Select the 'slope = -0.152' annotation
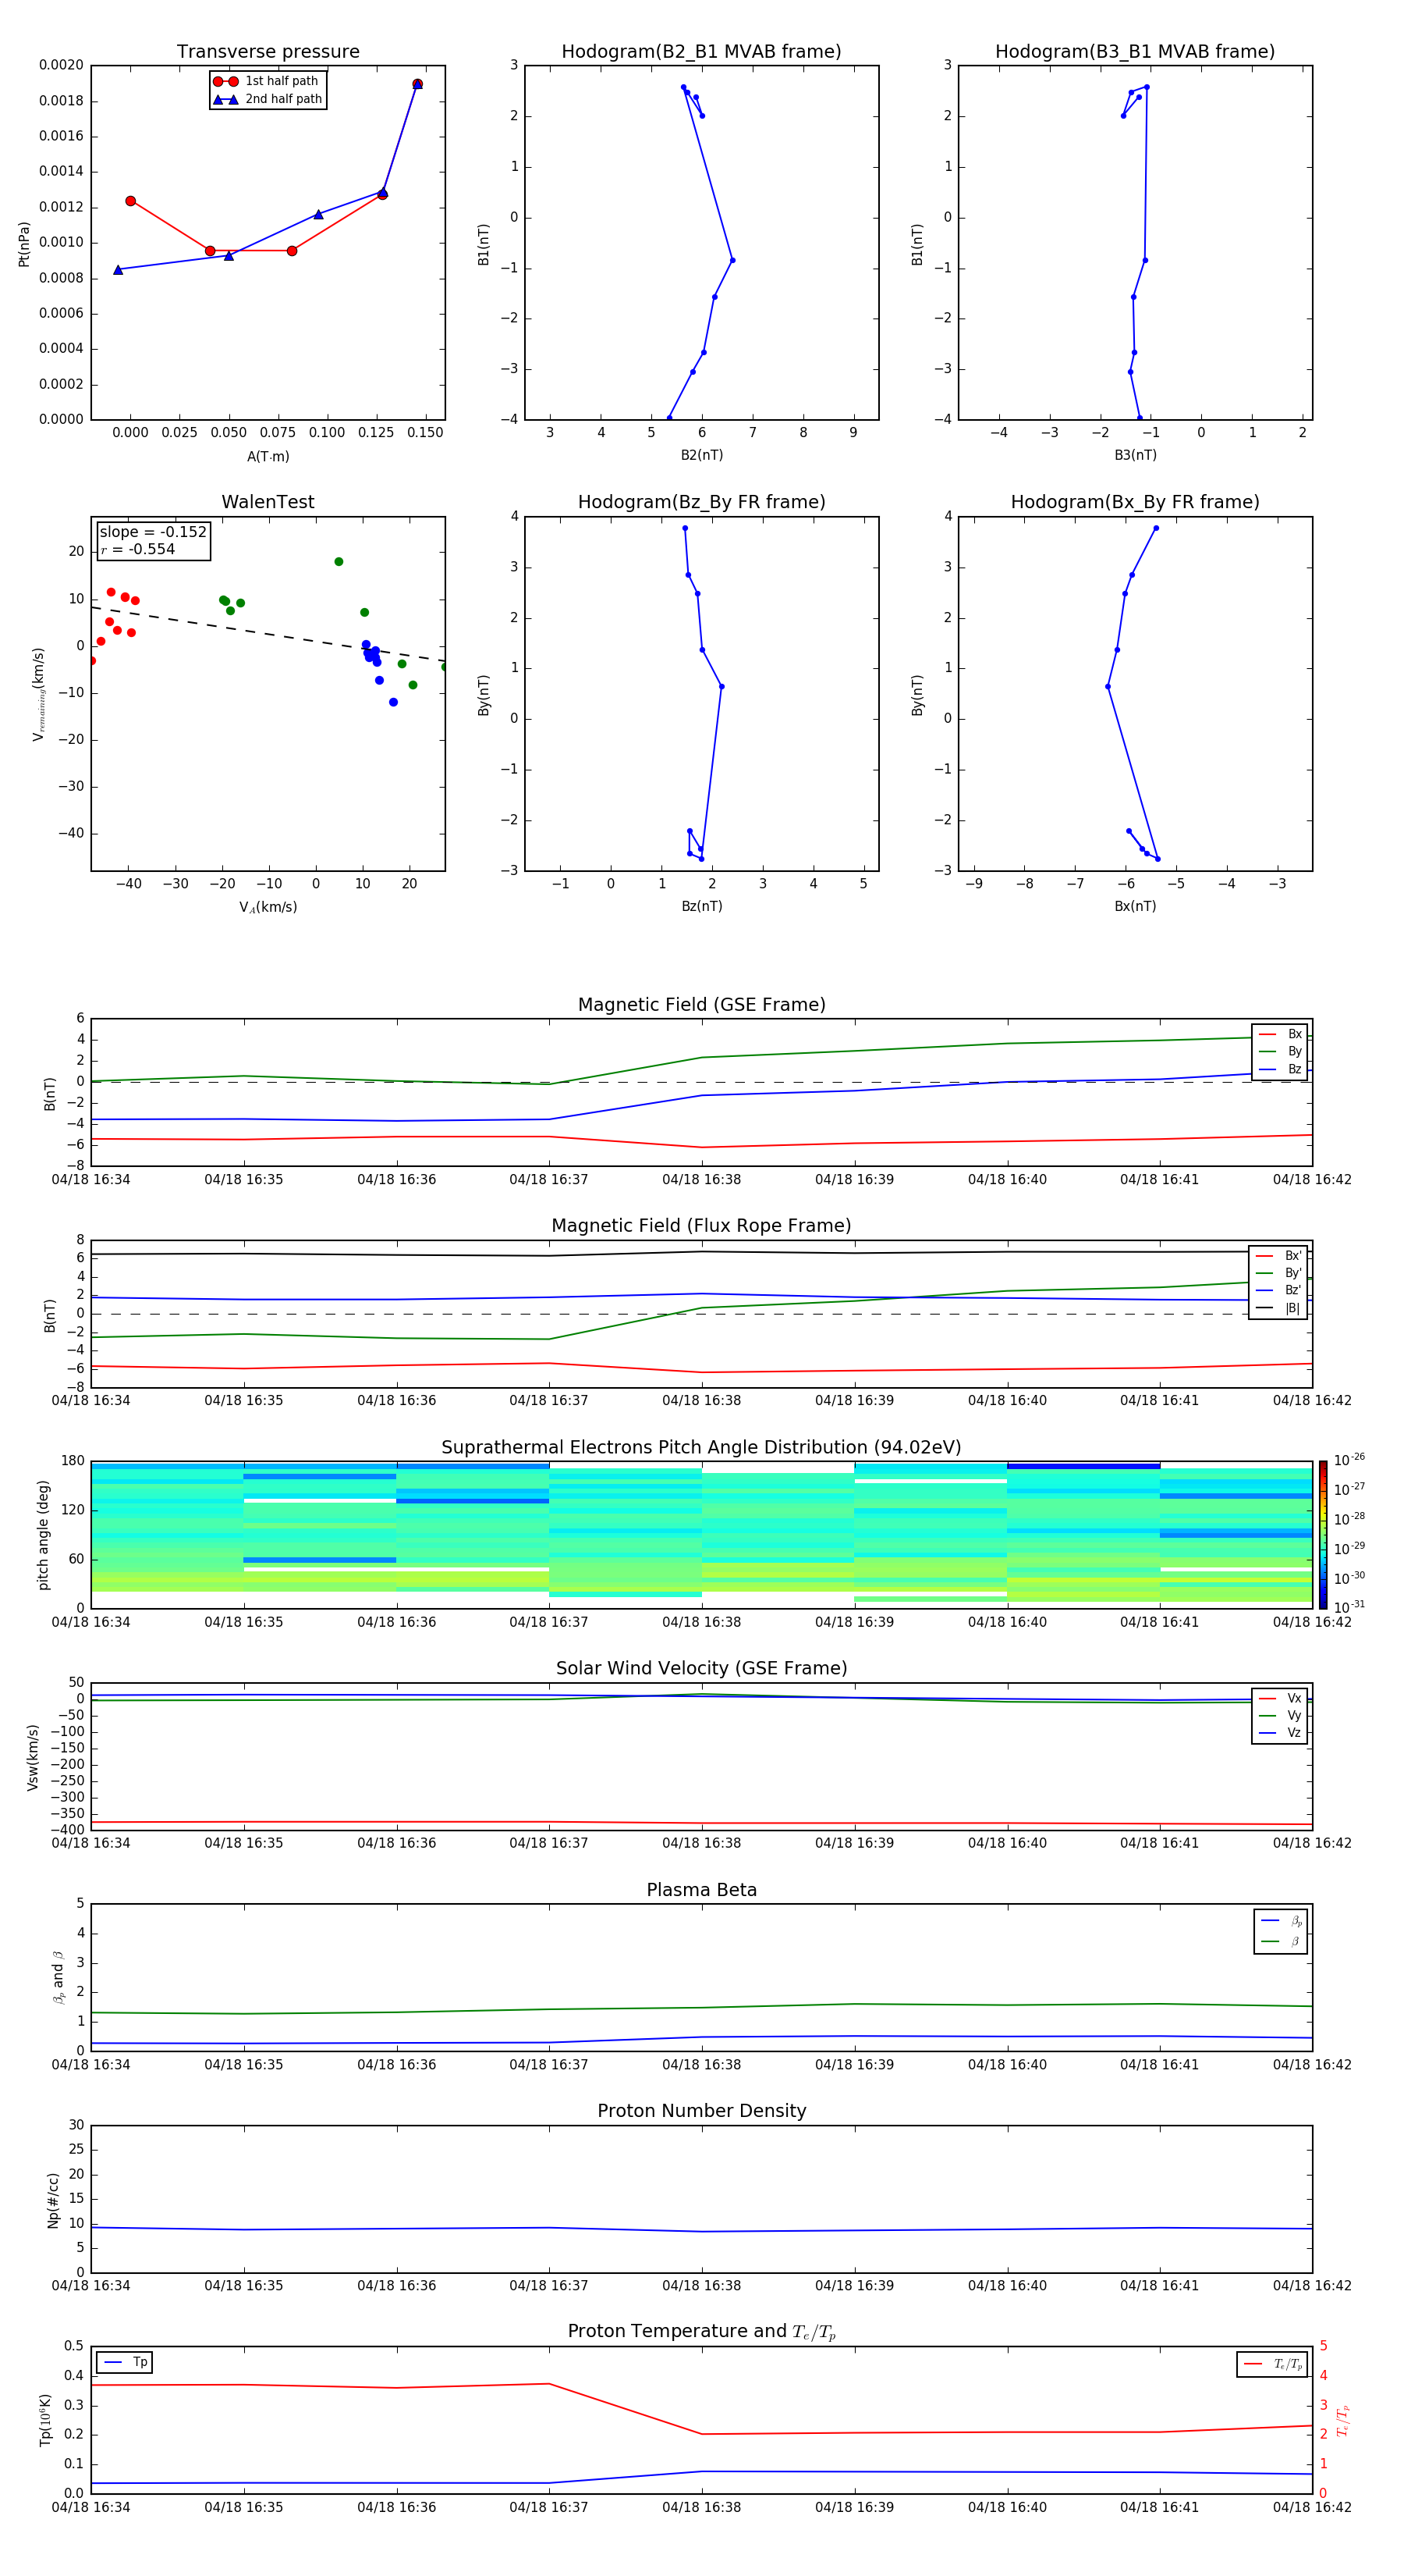Image resolution: width=1404 pixels, height=2576 pixels. (x=153, y=532)
